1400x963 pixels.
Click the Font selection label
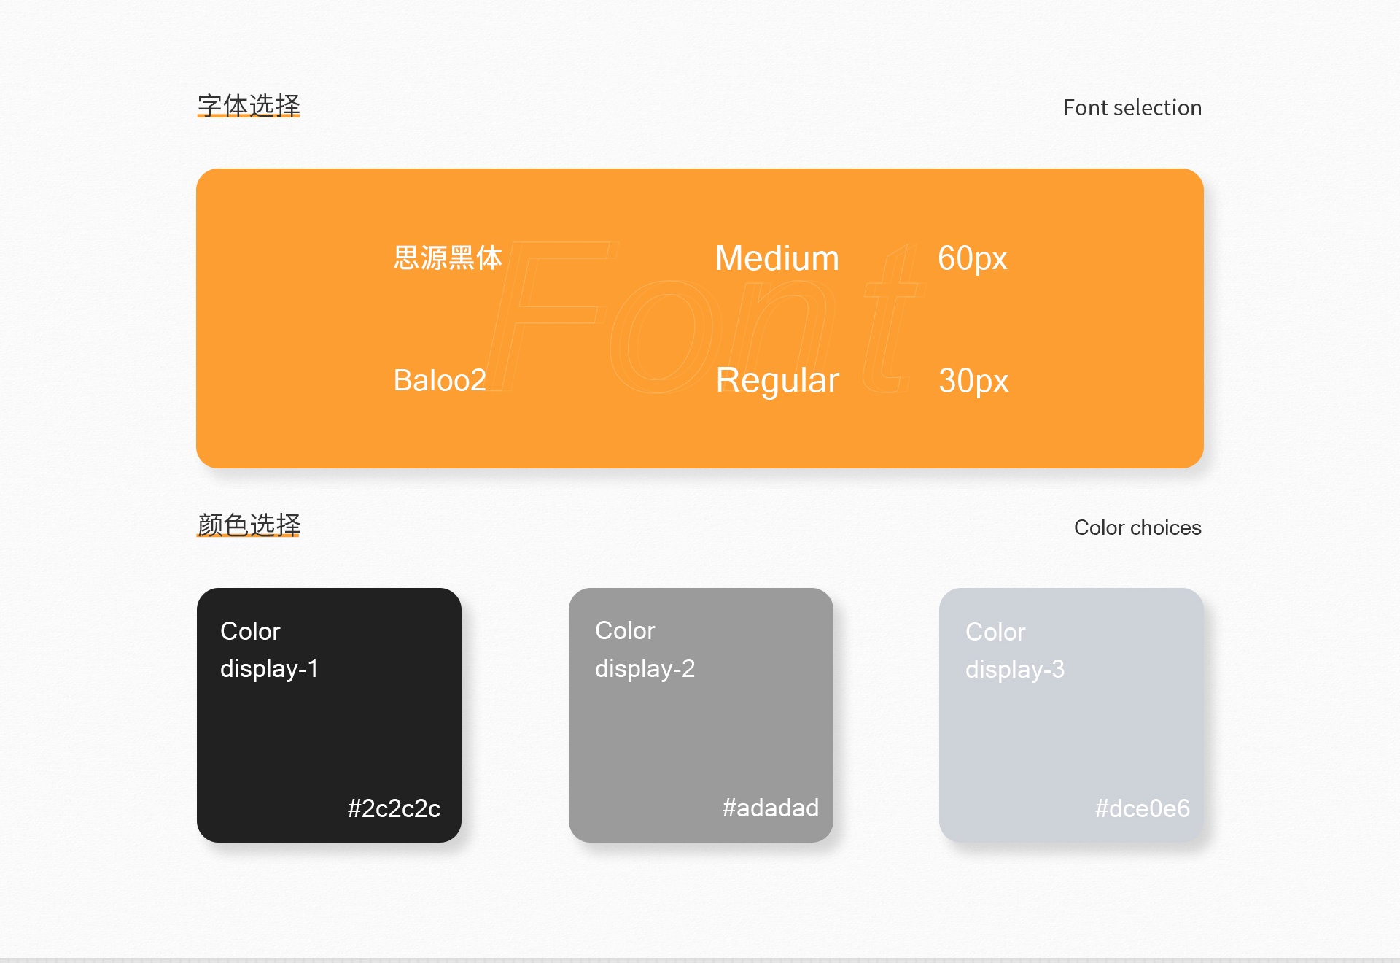[1132, 108]
